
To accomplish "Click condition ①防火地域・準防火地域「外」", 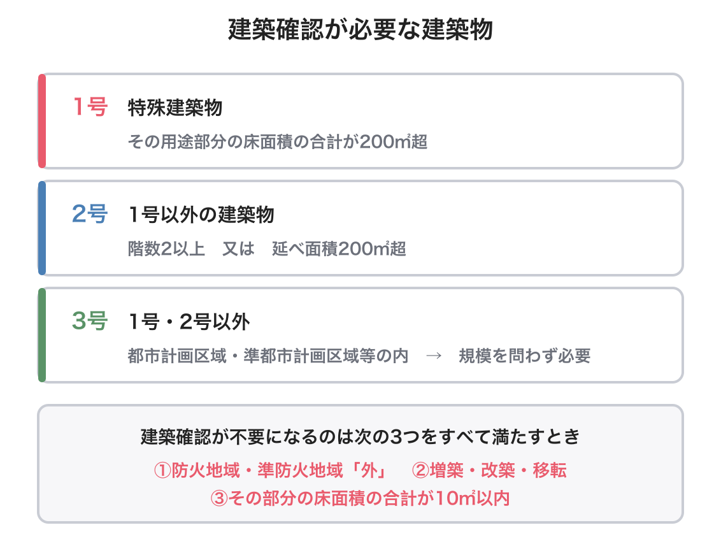I will [x=272, y=470].
